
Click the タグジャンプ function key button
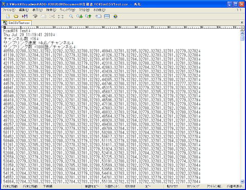(x=193, y=186)
